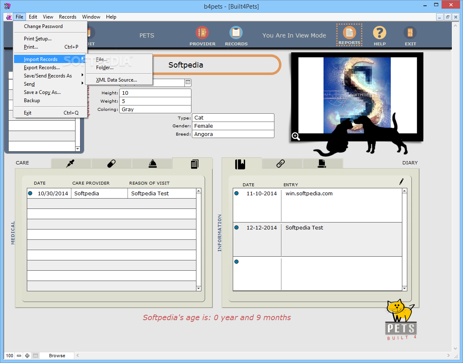Click the bullet on the empty diary row

point(236,262)
